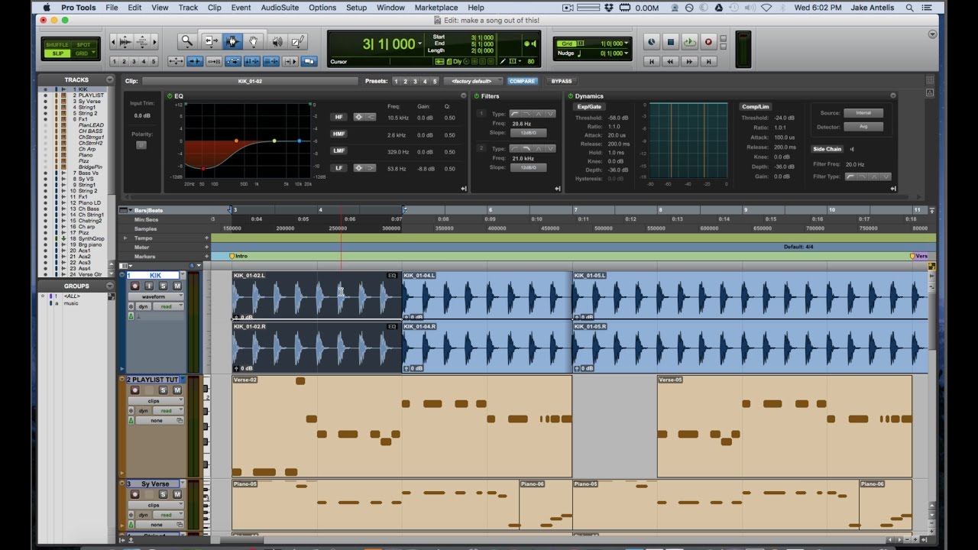Toggle Side Chain listen speaker icon
This screenshot has width=978, height=550.
click(853, 149)
